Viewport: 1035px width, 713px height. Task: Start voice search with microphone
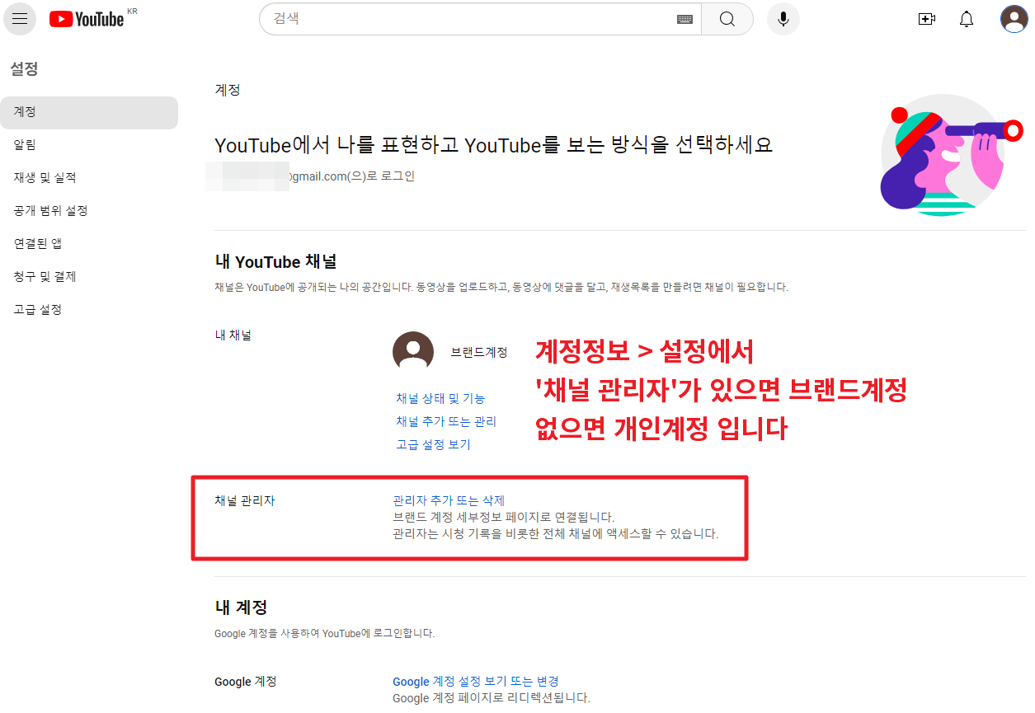[783, 19]
